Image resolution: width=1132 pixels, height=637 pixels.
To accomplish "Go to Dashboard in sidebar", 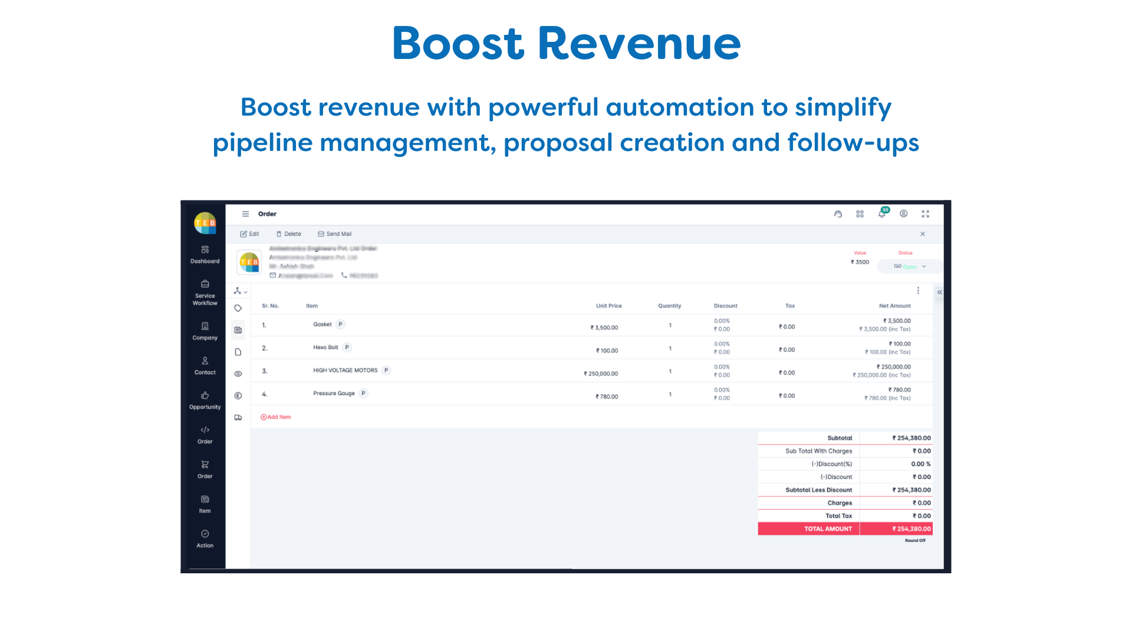I will click(x=205, y=255).
